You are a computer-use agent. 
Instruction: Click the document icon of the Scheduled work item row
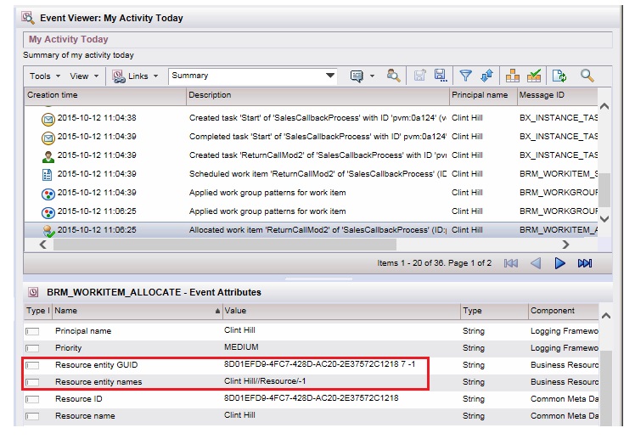pos(48,175)
